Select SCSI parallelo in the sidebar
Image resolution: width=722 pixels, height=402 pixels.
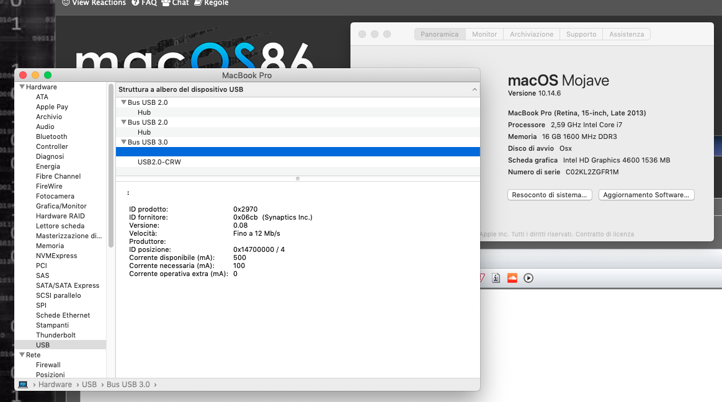point(58,296)
